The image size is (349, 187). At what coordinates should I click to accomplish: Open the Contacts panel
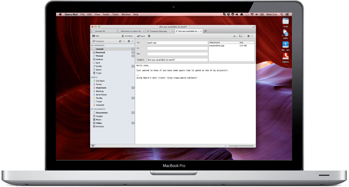click(127, 36)
